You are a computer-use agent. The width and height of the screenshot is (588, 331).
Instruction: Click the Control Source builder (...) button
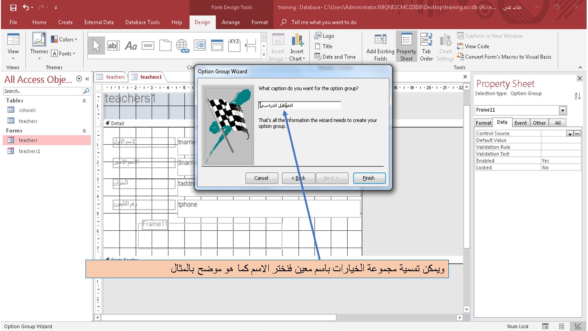click(577, 134)
